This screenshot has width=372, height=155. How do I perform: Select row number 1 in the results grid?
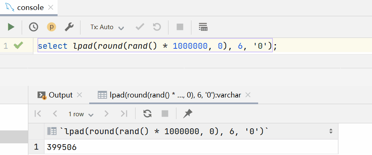pos(36,147)
